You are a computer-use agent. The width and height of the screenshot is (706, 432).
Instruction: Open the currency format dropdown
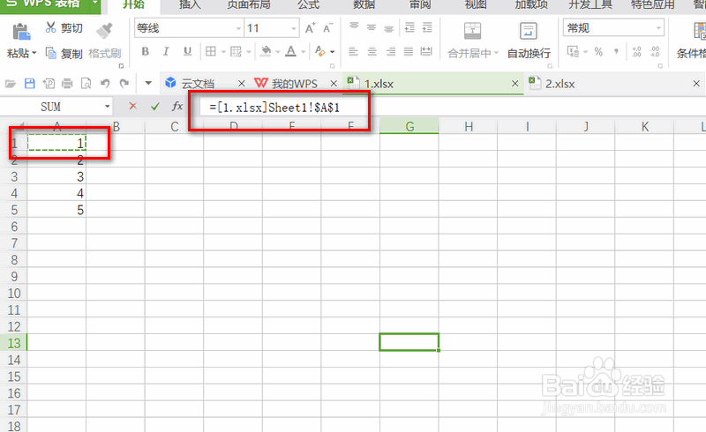[585, 52]
